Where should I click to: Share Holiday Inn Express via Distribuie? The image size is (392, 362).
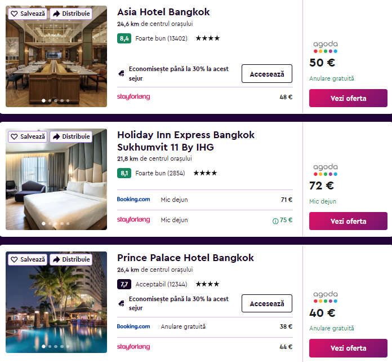tap(71, 136)
